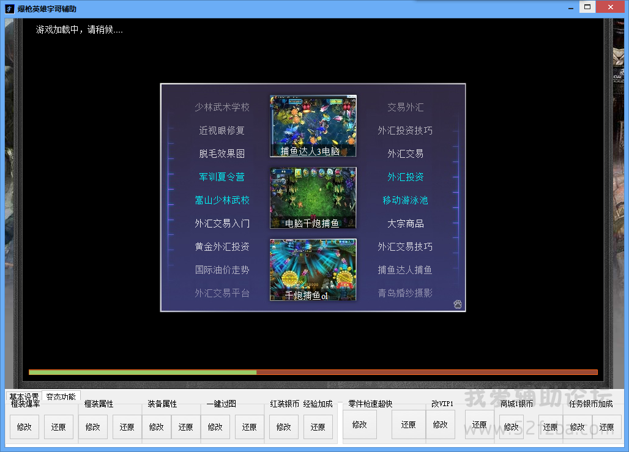Viewport: 629px width, 452px height.
Task: Click 修改 under 商城1银币
Action: point(511,427)
